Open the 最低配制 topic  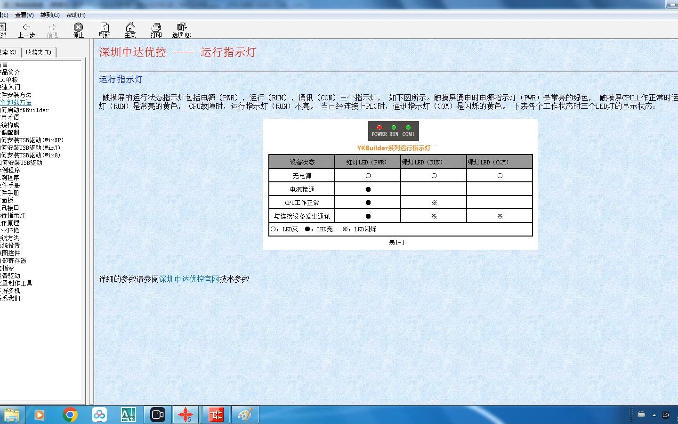[x=9, y=132]
